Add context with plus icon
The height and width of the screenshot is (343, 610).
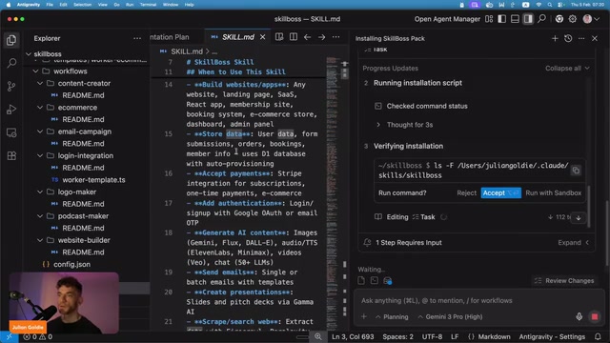pos(364,316)
